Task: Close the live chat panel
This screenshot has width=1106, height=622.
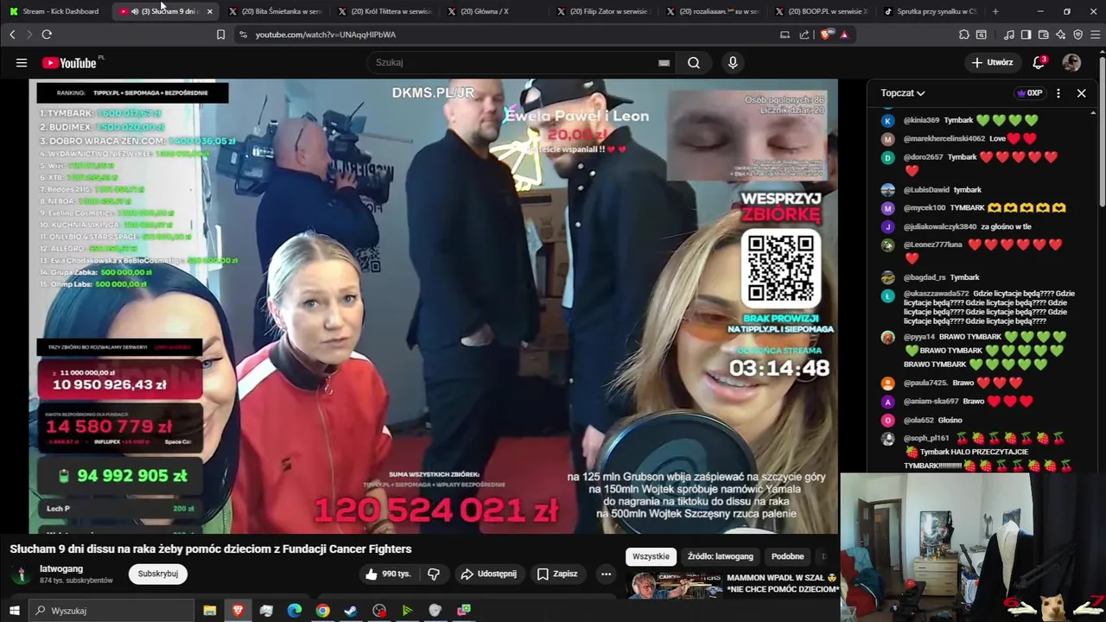Action: point(1081,92)
